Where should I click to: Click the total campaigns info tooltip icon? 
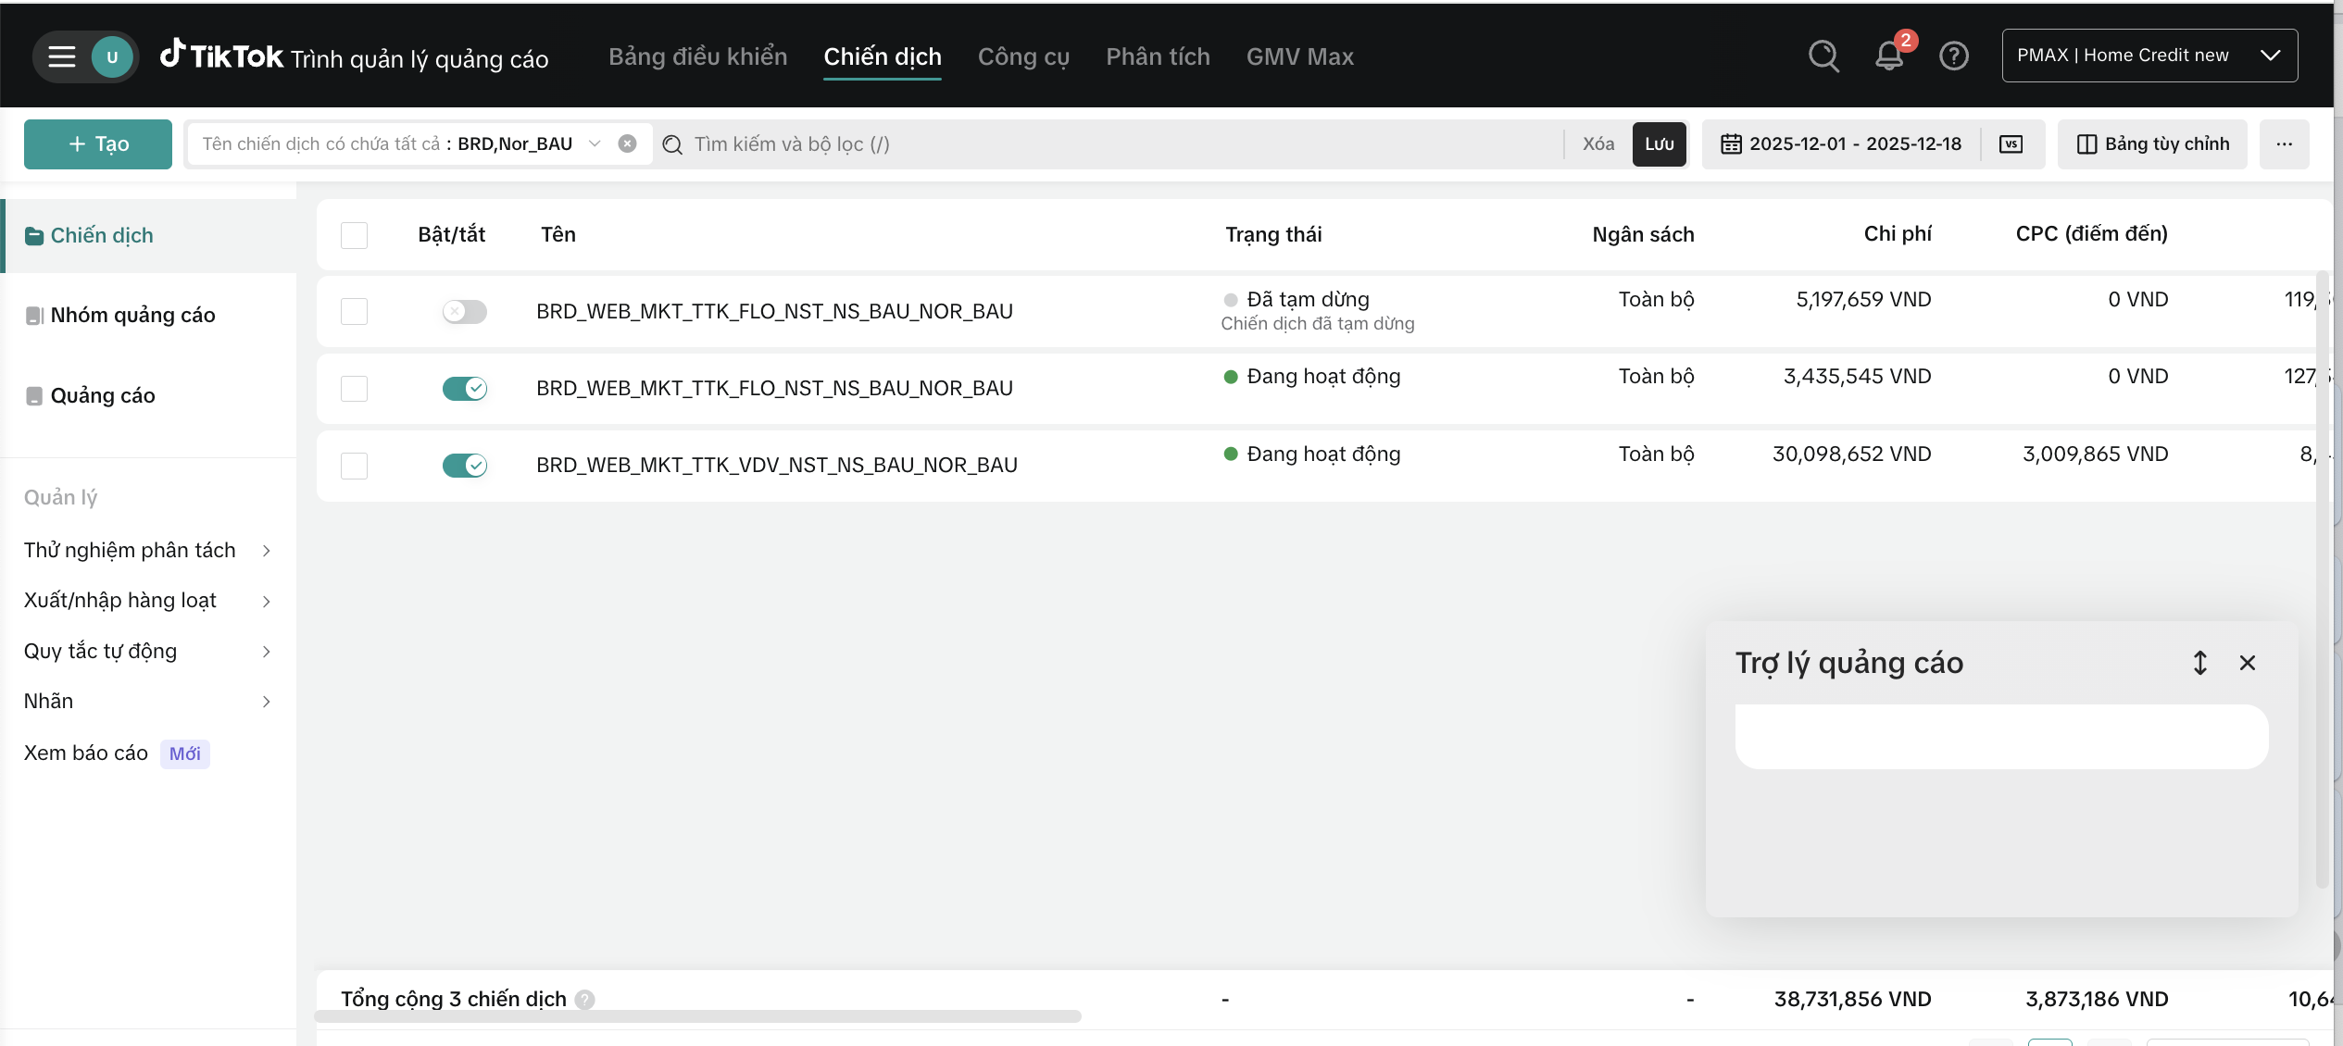(x=584, y=1000)
